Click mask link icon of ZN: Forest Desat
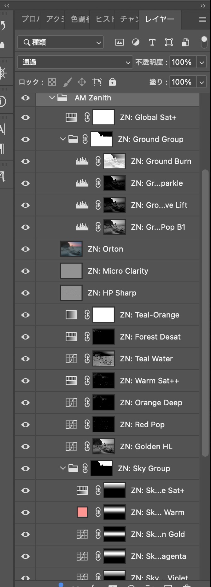 [87, 337]
